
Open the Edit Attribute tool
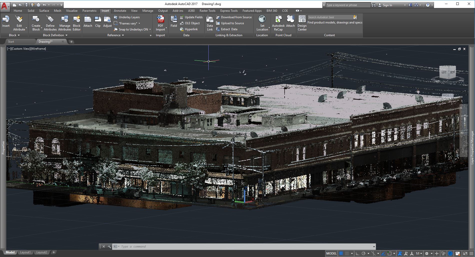coord(19,23)
